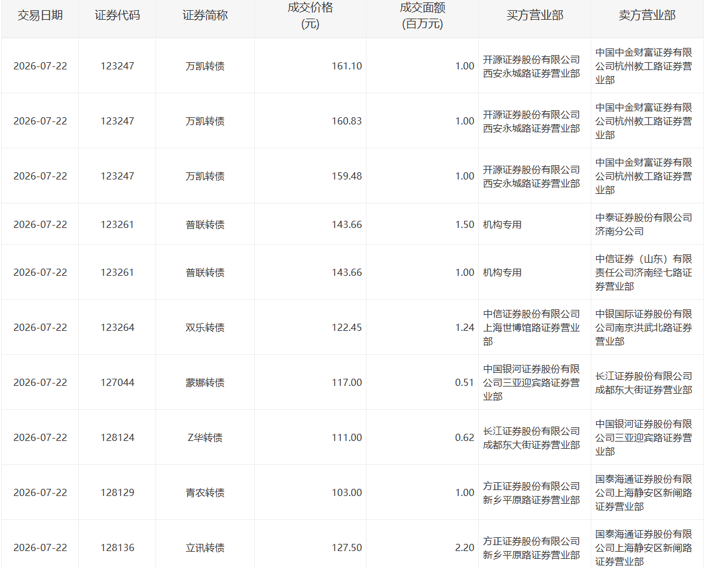Select the price cell 160.83
The image size is (705, 569).
pyautogui.click(x=347, y=121)
